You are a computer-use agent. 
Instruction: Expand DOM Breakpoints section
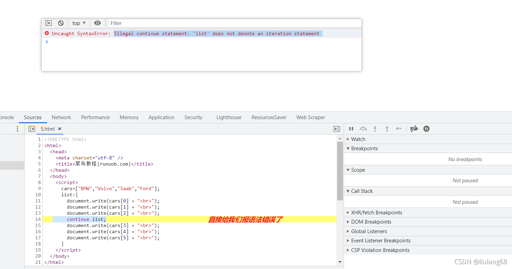(x=428, y=222)
